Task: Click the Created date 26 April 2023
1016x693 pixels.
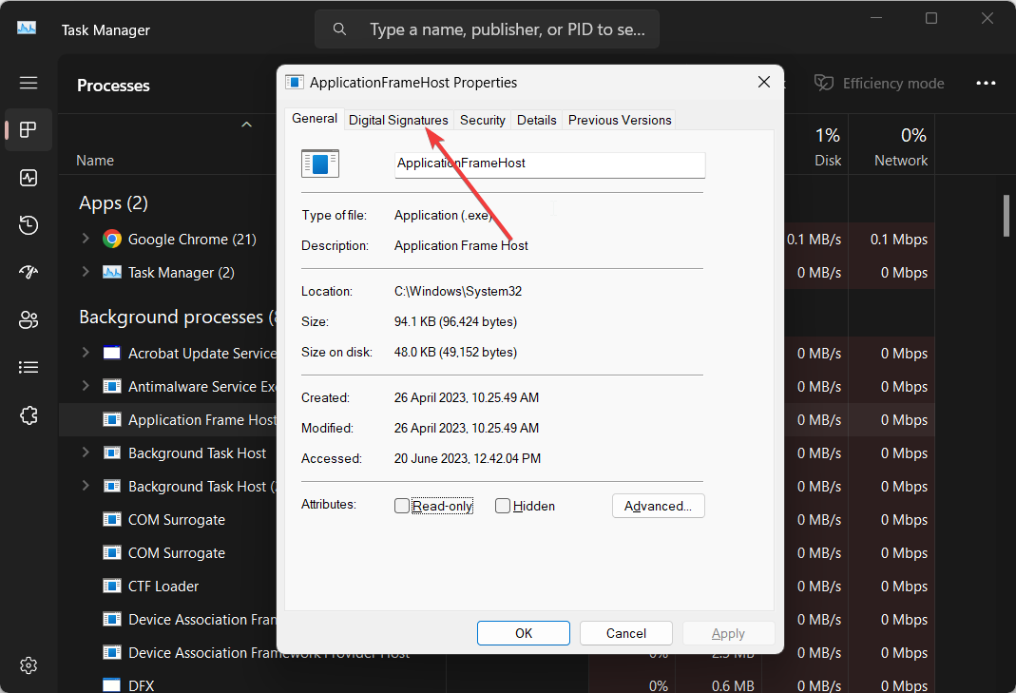Action: pyautogui.click(x=467, y=397)
